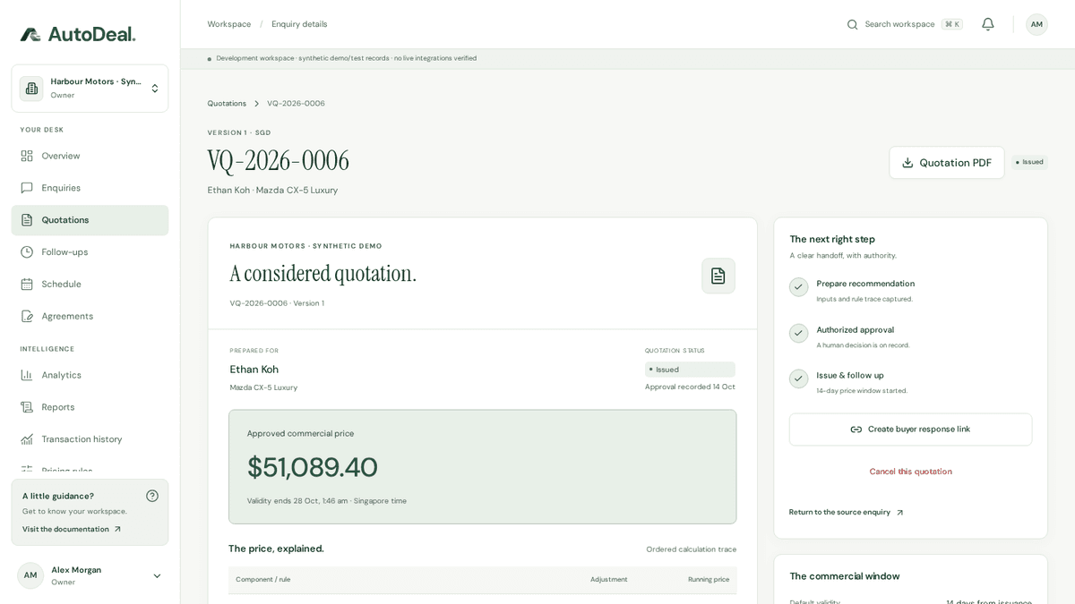Click the Component / rule column header
Image resolution: width=1075 pixels, height=604 pixels.
(263, 580)
